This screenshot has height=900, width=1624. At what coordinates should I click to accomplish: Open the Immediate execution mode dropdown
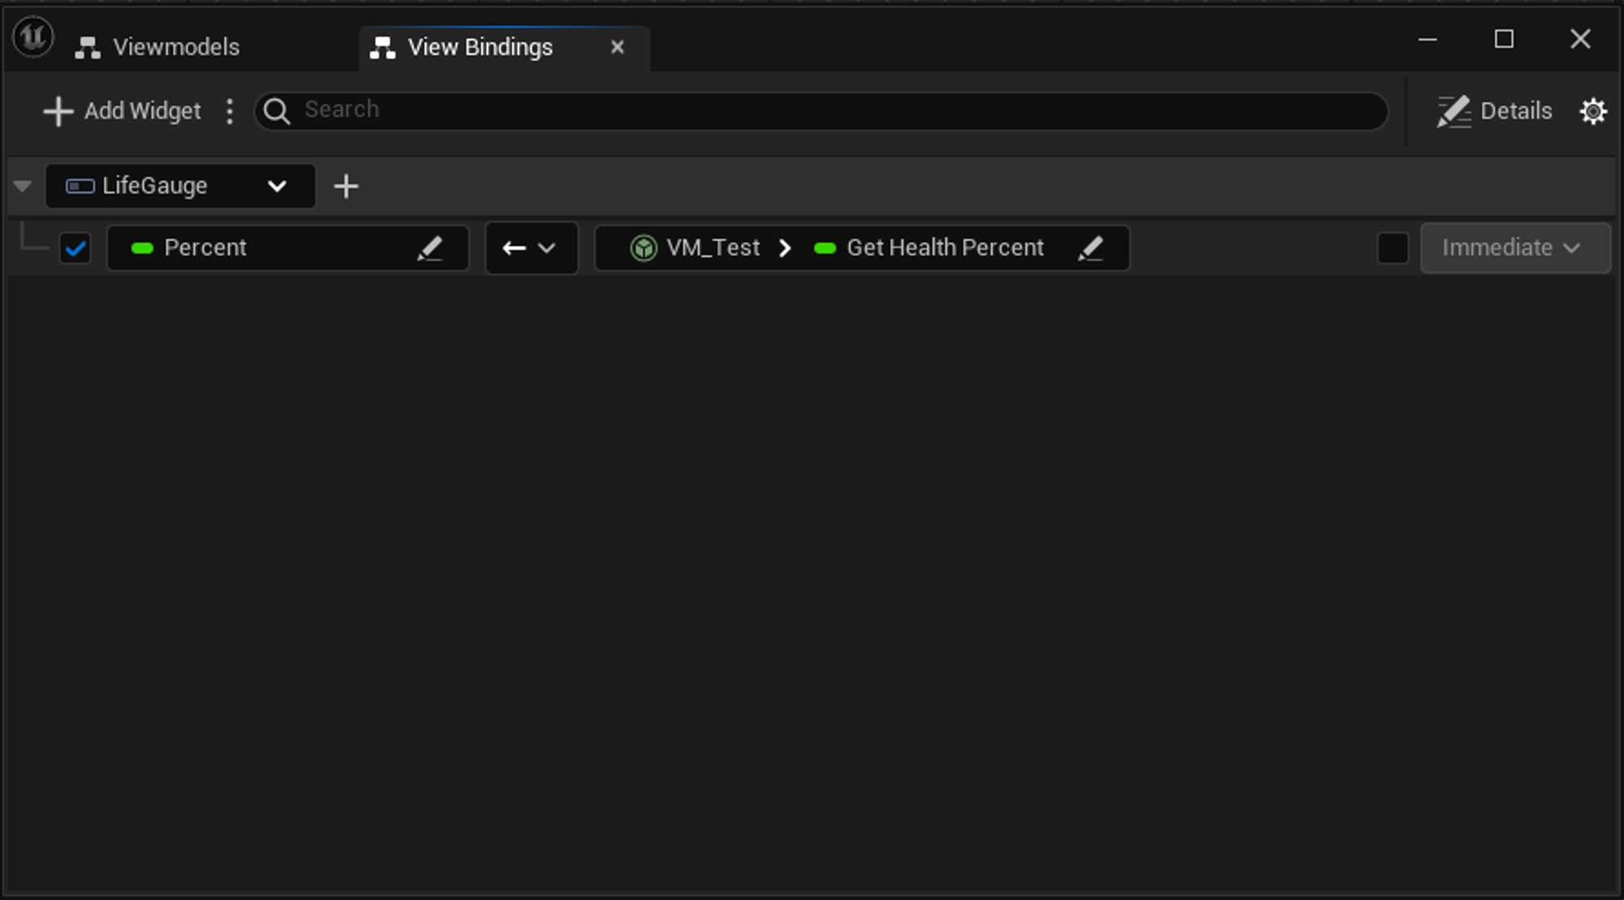1514,248
